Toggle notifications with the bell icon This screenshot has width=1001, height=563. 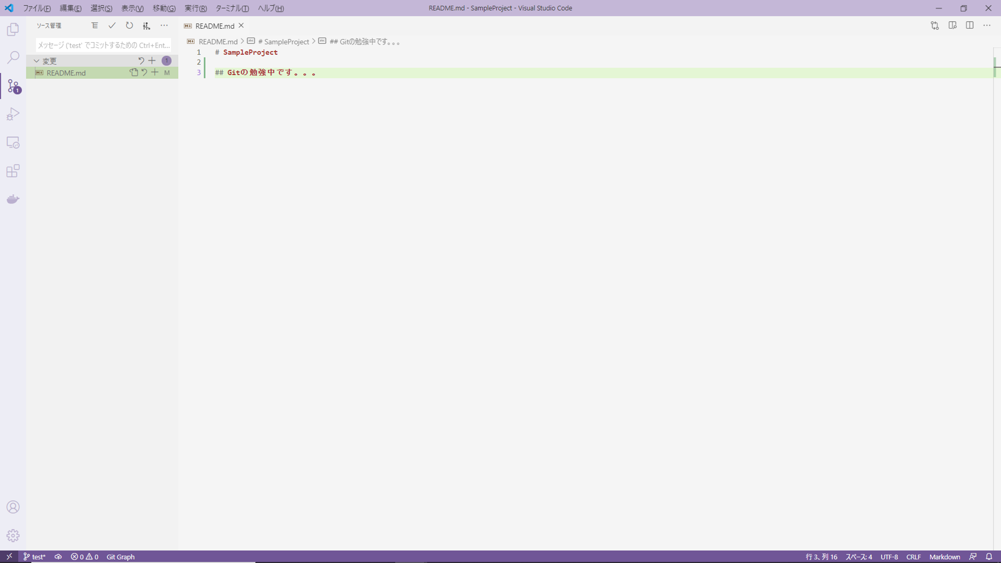pyautogui.click(x=990, y=557)
